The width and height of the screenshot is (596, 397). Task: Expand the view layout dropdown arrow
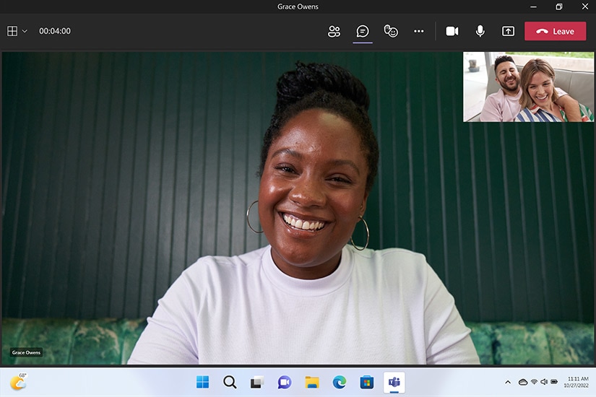(25, 31)
